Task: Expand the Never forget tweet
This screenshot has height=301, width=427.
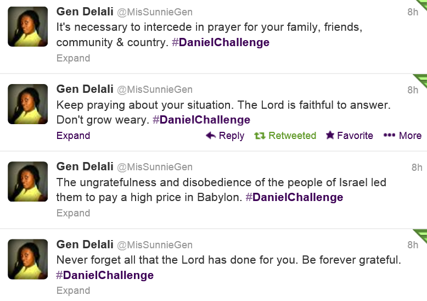Action: pyautogui.click(x=73, y=291)
